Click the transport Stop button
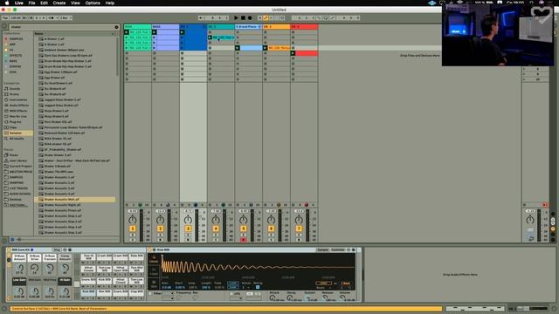The height and width of the screenshot is (314, 559). tap(243, 17)
